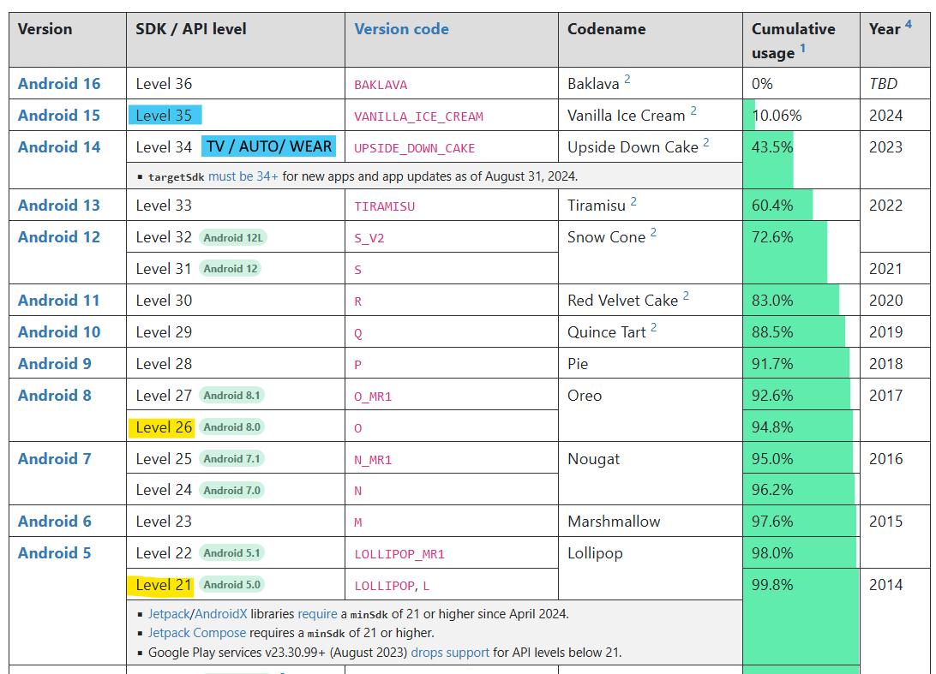Click footnote 2 next to Baklava
Viewport: 936px width, 674px height.
627,79
